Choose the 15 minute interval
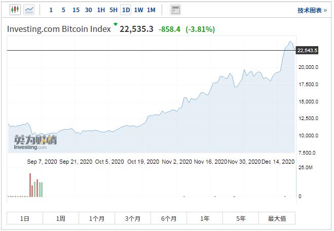Image resolution: width=334 pixels, height=231 pixels. [x=76, y=10]
